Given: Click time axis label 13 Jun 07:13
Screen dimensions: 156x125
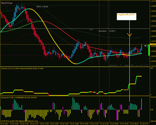Looking at the screenshot, I should (144, 124).
